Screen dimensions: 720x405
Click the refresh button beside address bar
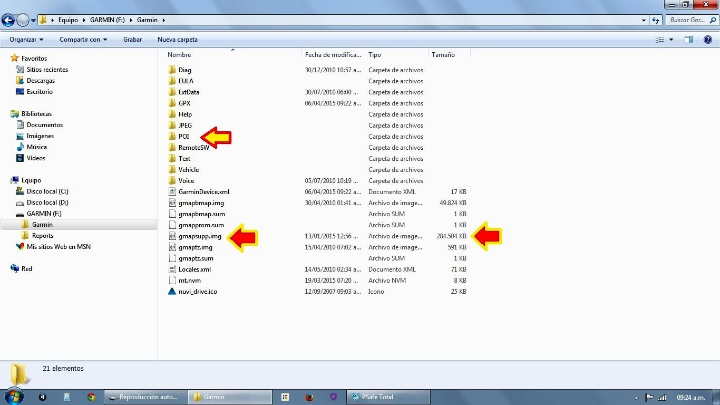(x=656, y=20)
